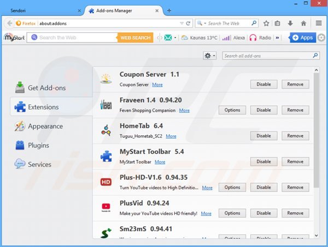Image resolution: width=328 pixels, height=247 pixels.
Task: Click the extensions list scrollbar thumb
Action: point(317,130)
